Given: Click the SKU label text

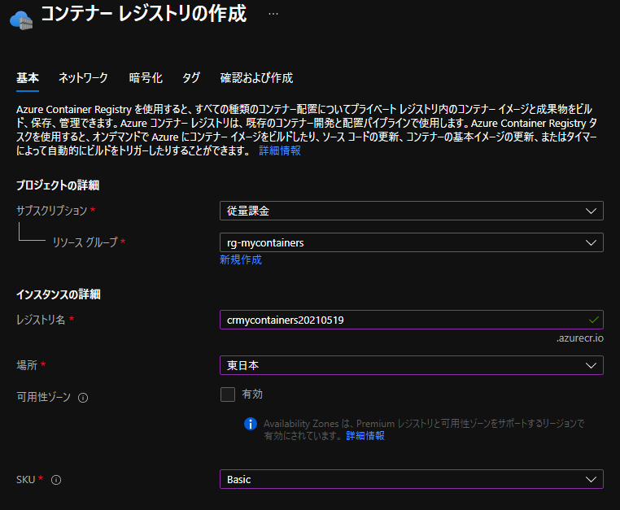Looking at the screenshot, I should click(26, 480).
